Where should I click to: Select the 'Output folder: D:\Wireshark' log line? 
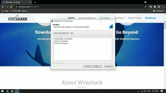[x=63, y=39]
